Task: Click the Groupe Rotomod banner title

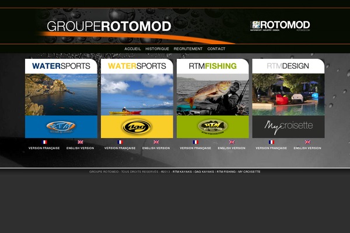Action: pos(109,26)
